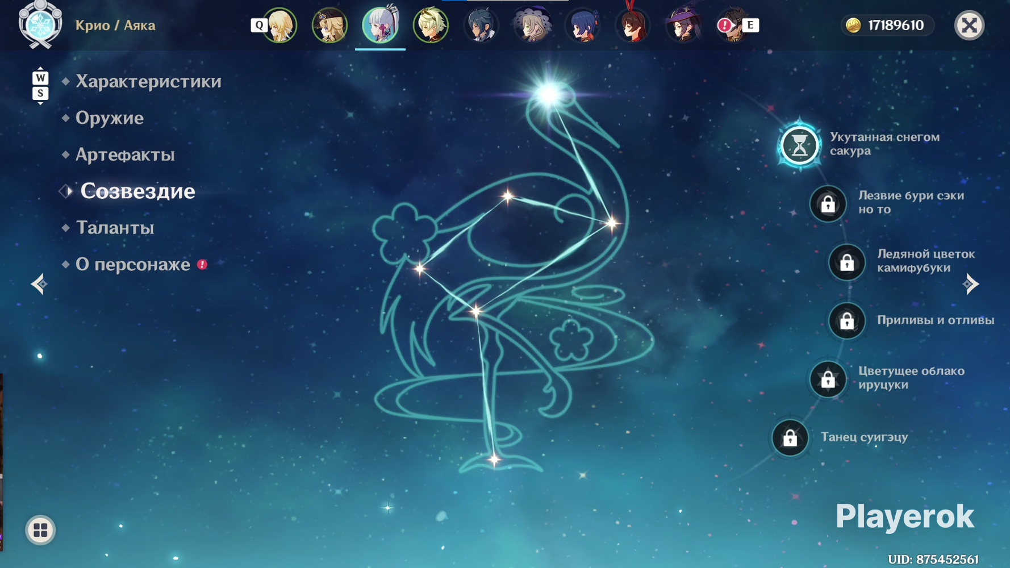Close the character screen

click(x=969, y=25)
